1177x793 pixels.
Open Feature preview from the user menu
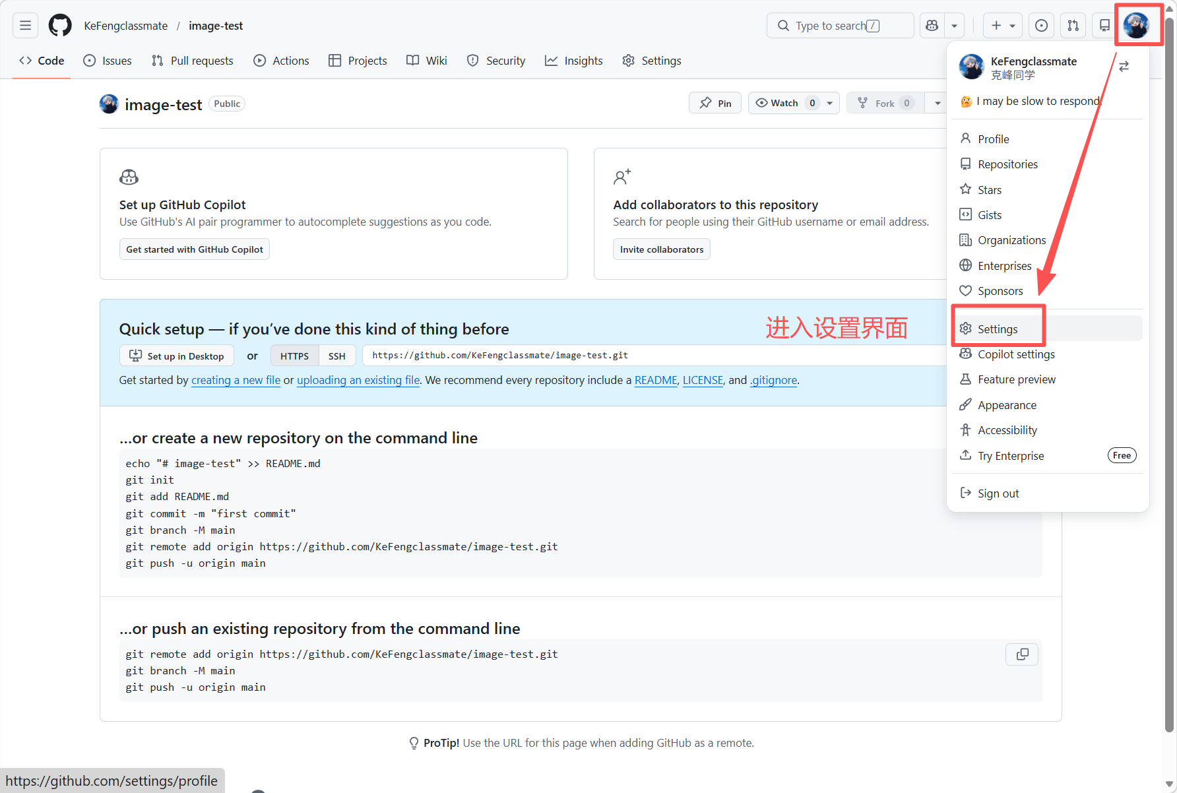coord(1048,379)
